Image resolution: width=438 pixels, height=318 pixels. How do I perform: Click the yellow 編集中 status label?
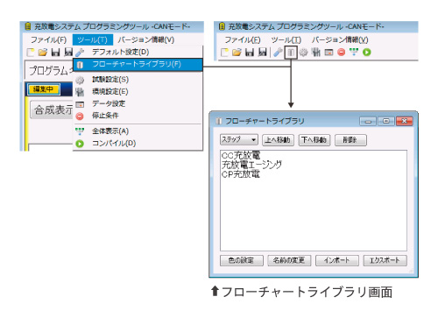tap(43, 89)
